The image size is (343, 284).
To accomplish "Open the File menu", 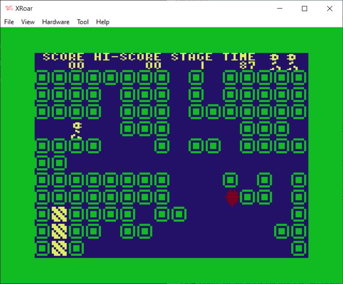I will click(9, 22).
